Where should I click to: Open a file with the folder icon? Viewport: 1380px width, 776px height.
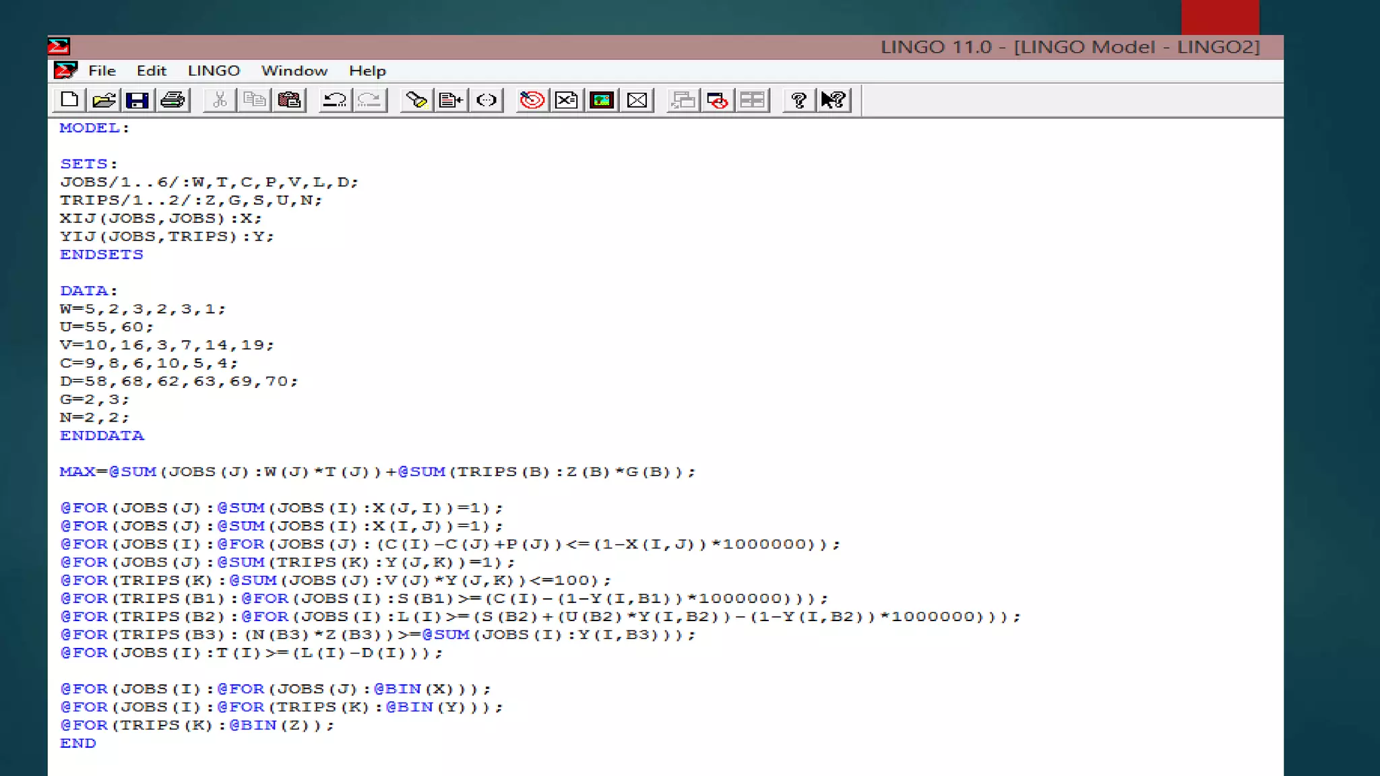click(x=104, y=100)
